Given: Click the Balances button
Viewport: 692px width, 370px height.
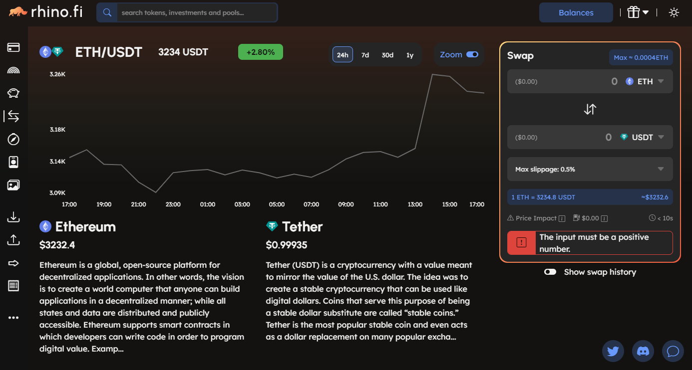Looking at the screenshot, I should click(x=576, y=12).
